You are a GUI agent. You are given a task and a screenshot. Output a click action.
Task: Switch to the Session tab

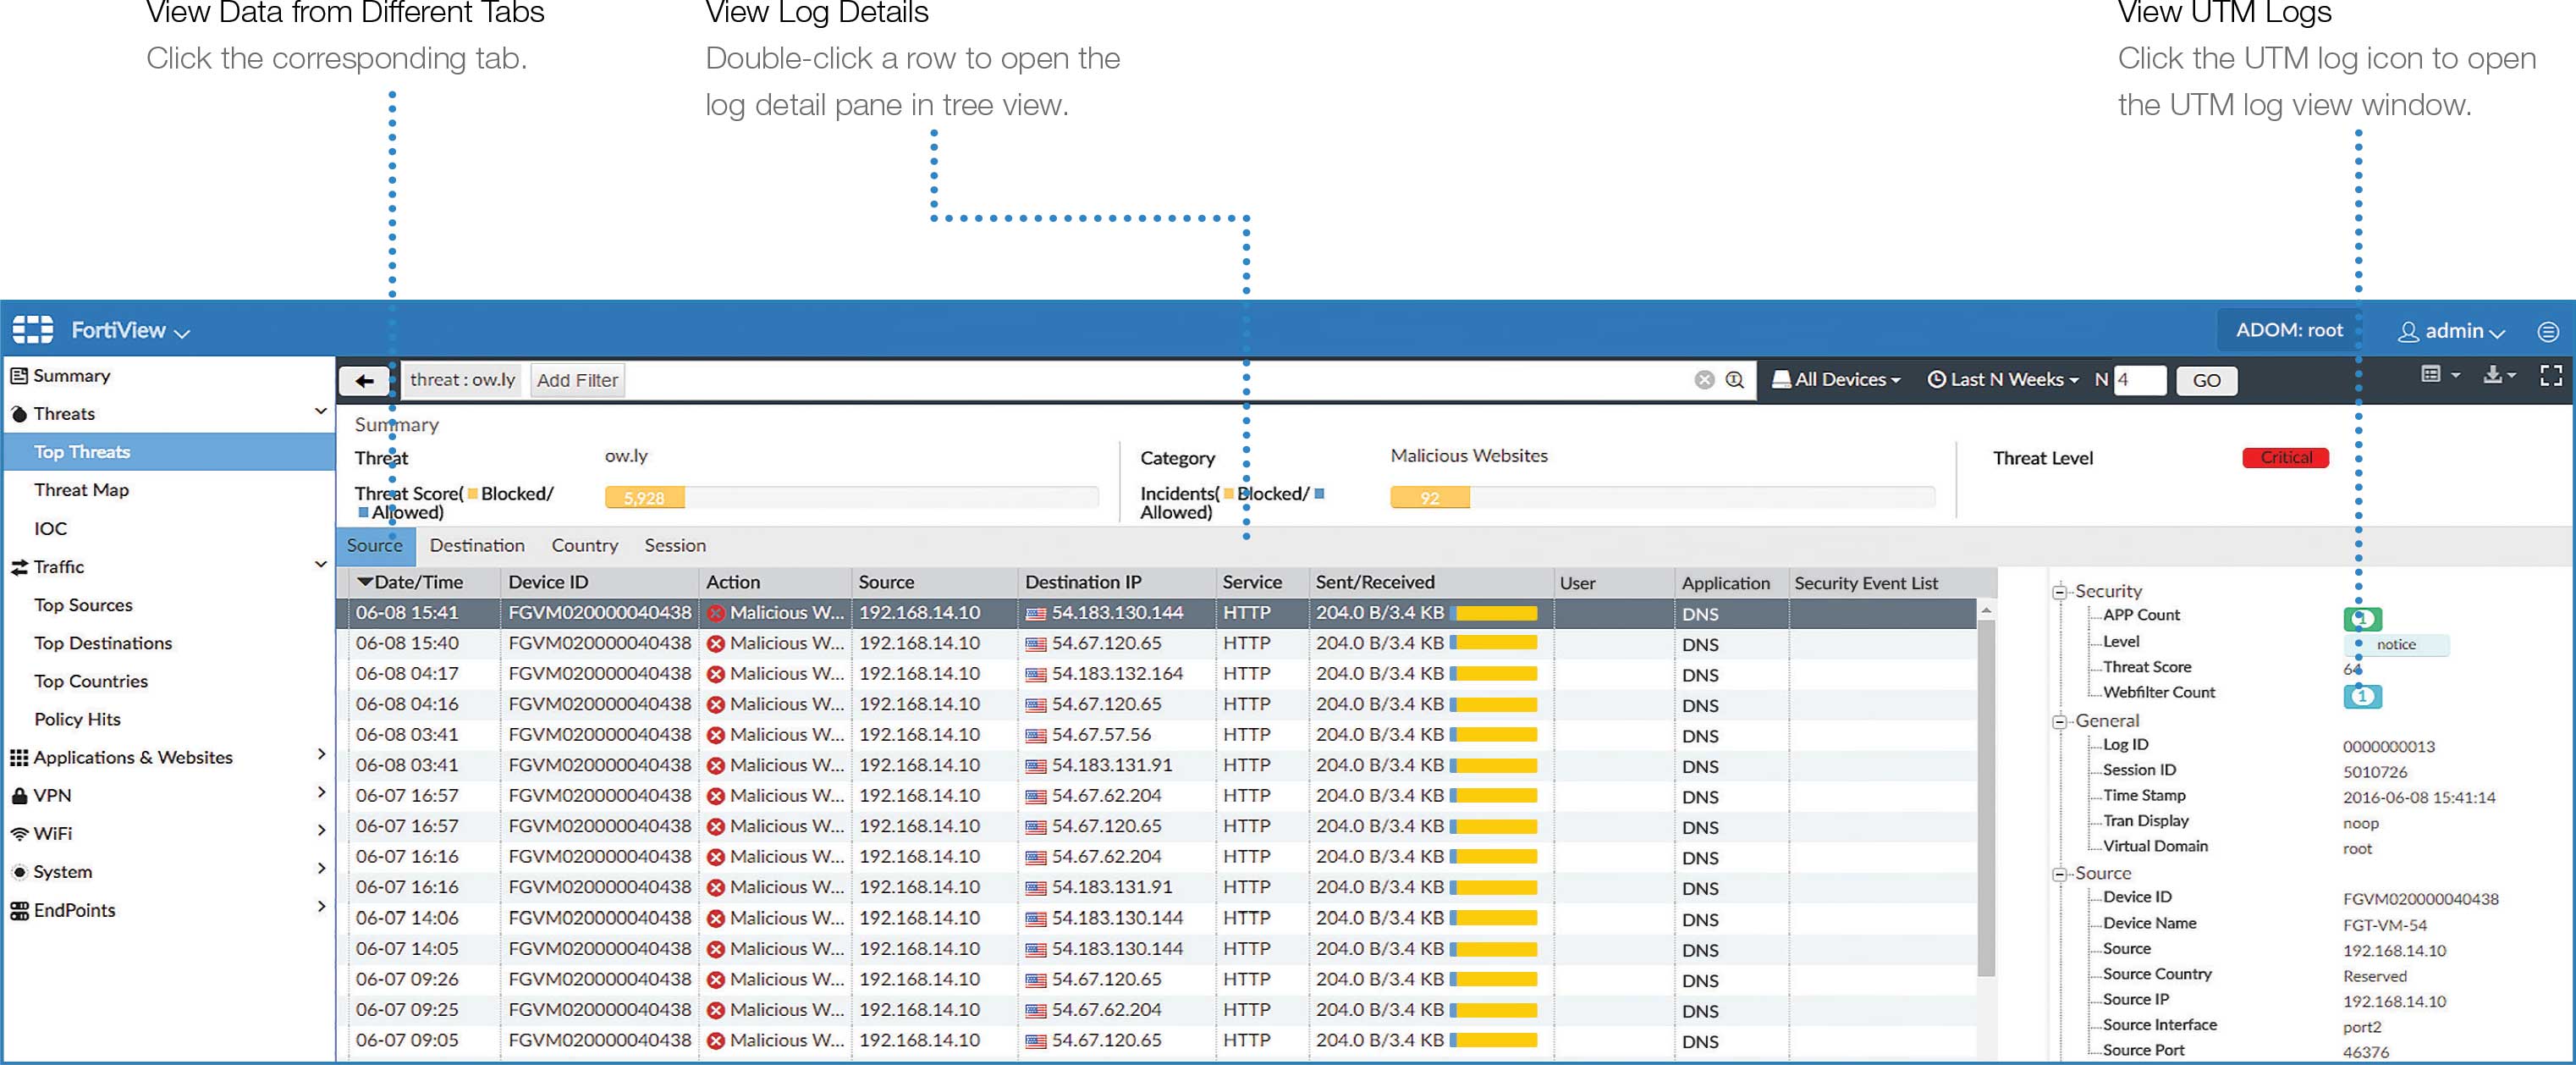coord(675,546)
